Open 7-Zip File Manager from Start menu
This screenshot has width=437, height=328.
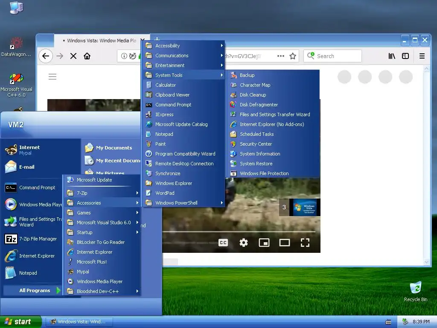33,239
